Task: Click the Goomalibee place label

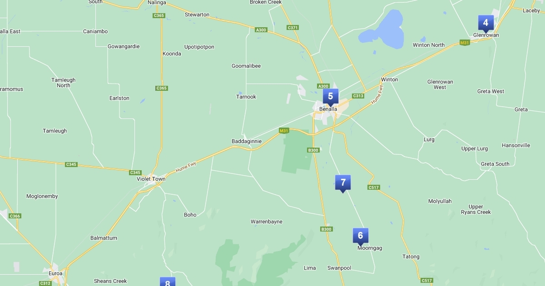Action: 246,66
